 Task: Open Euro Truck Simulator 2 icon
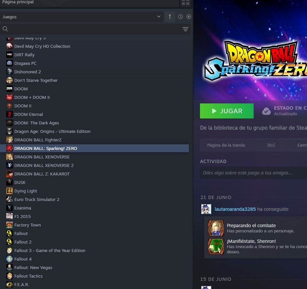[9, 200]
